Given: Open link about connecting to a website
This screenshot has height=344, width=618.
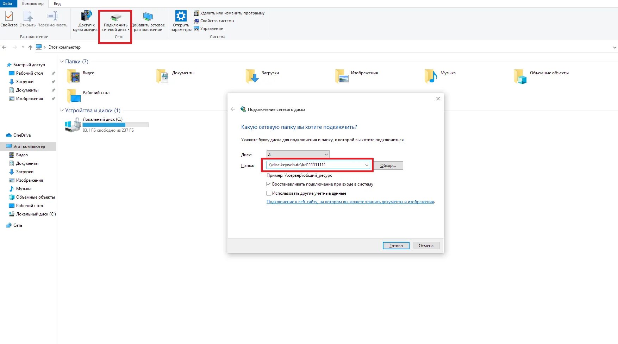Looking at the screenshot, I should [x=350, y=202].
